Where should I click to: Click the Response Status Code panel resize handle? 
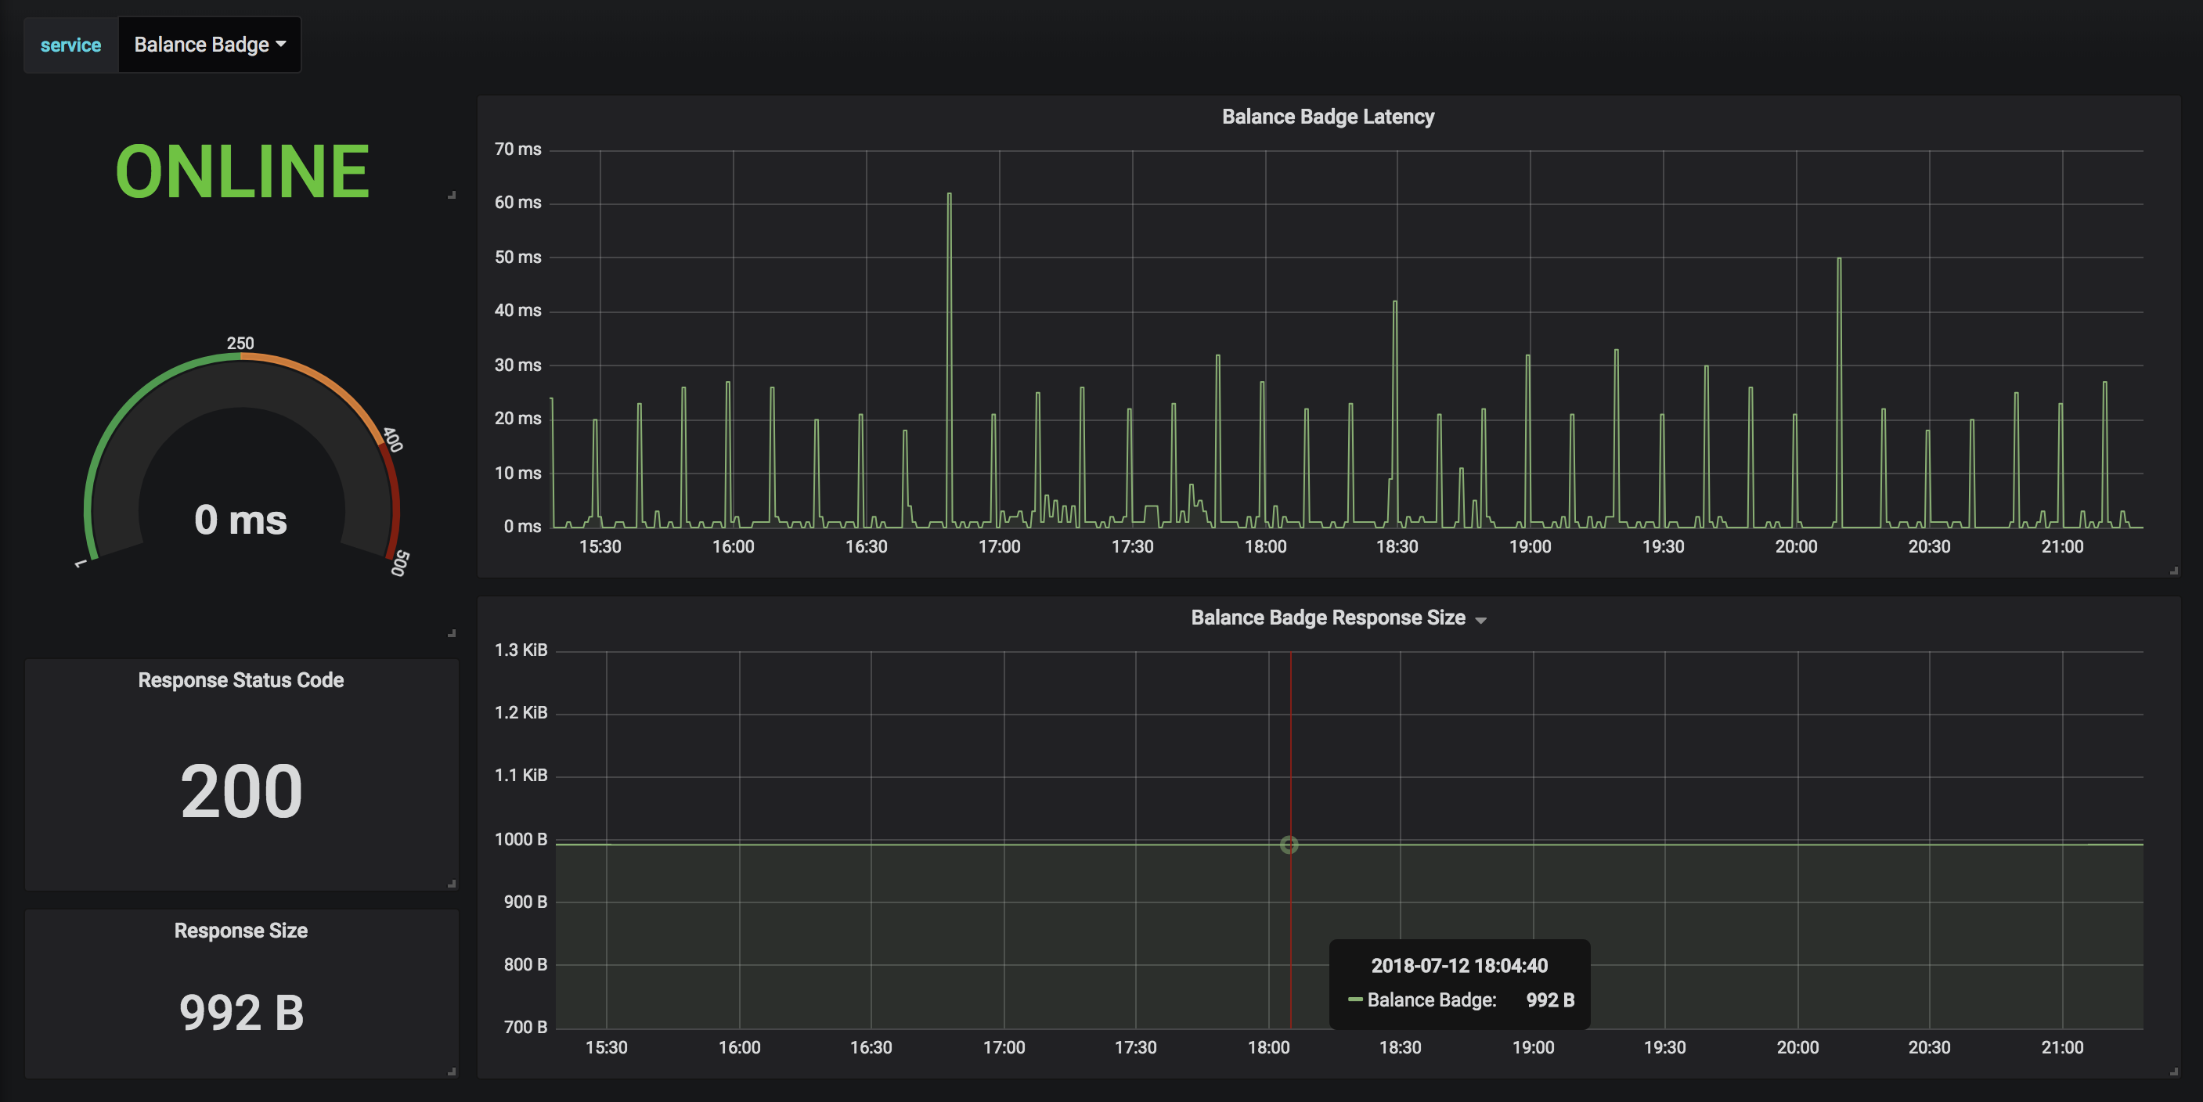[452, 884]
